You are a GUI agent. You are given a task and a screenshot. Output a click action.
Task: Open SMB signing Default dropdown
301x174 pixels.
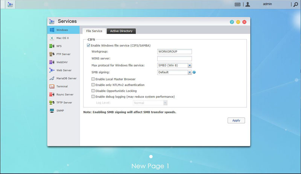click(175, 72)
